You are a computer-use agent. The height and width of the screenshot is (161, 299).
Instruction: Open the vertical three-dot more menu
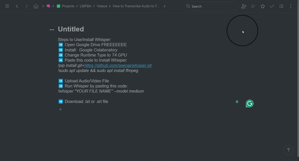coord(291,6)
